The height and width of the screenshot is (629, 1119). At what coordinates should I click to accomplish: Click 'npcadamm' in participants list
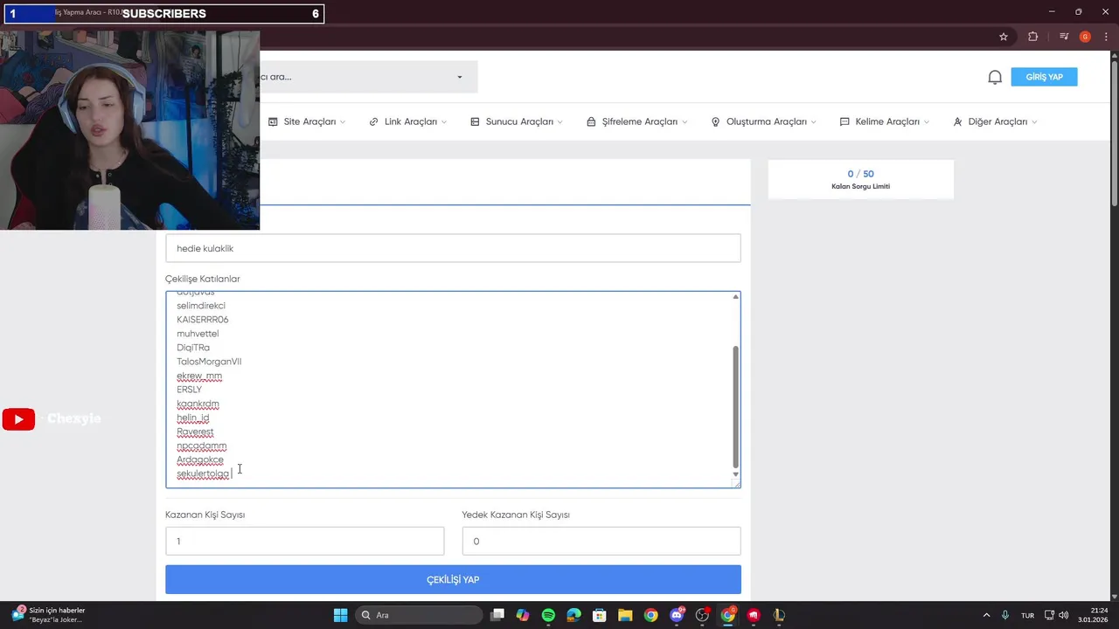202,446
